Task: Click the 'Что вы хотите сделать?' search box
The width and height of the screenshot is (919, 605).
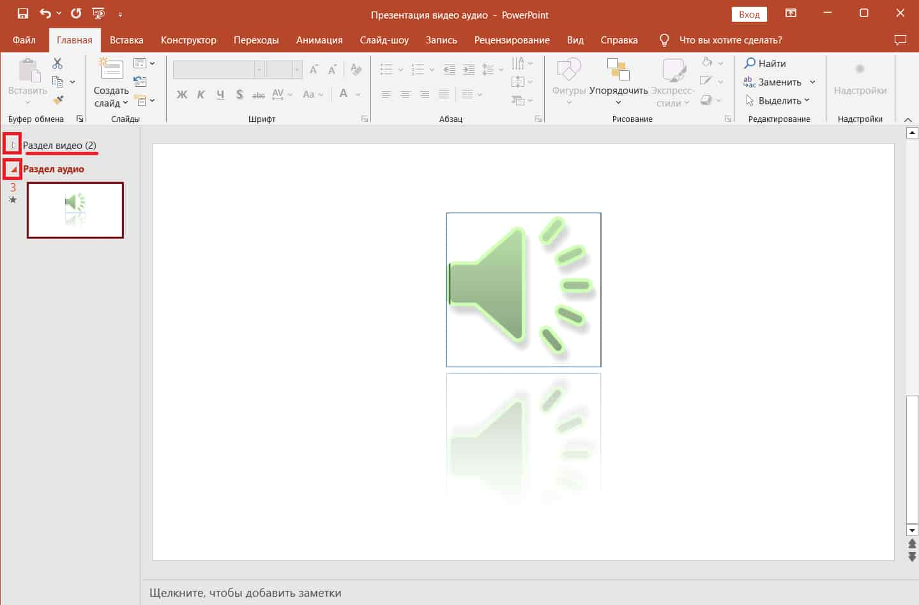Action: point(730,40)
